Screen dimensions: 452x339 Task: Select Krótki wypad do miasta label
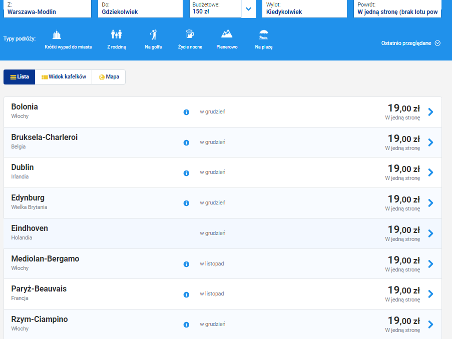tap(68, 47)
